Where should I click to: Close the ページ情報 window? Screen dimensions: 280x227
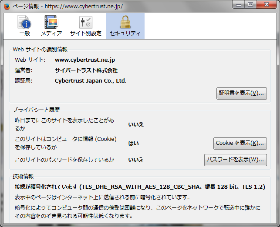(x=267, y=5)
